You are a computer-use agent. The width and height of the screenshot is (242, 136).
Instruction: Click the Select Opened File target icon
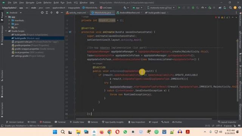(x=42, y=12)
